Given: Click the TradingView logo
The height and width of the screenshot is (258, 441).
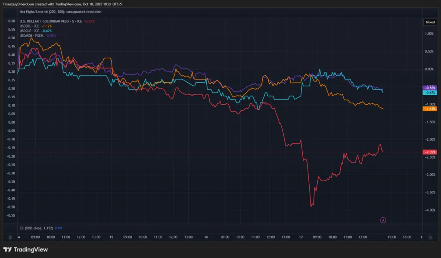Looking at the screenshot, I should (x=25, y=249).
